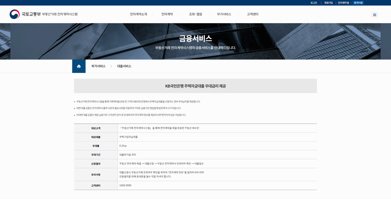Open 조회·열람 menu
The image size is (391, 199).
(x=195, y=14)
